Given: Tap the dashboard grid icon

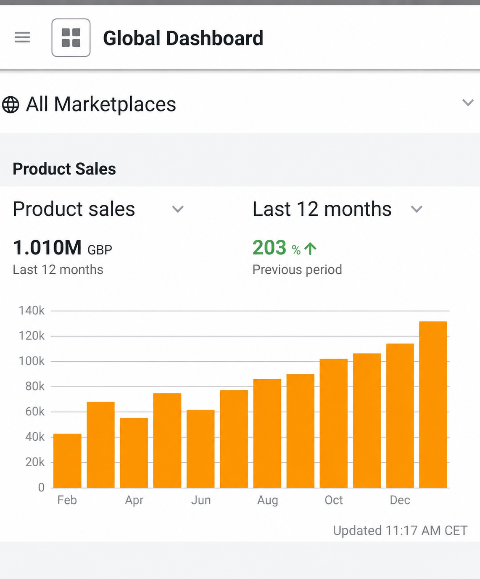Looking at the screenshot, I should [x=71, y=38].
